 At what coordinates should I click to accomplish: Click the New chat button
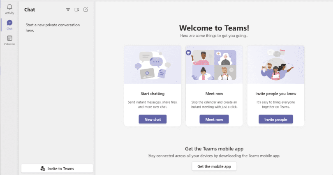click(153, 119)
